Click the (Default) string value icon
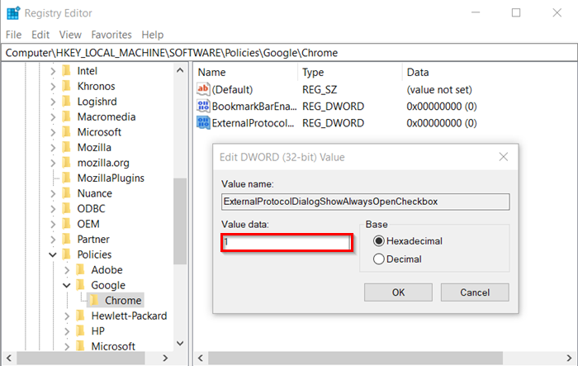Image resolution: width=578 pixels, height=366 pixels. pyautogui.click(x=203, y=89)
